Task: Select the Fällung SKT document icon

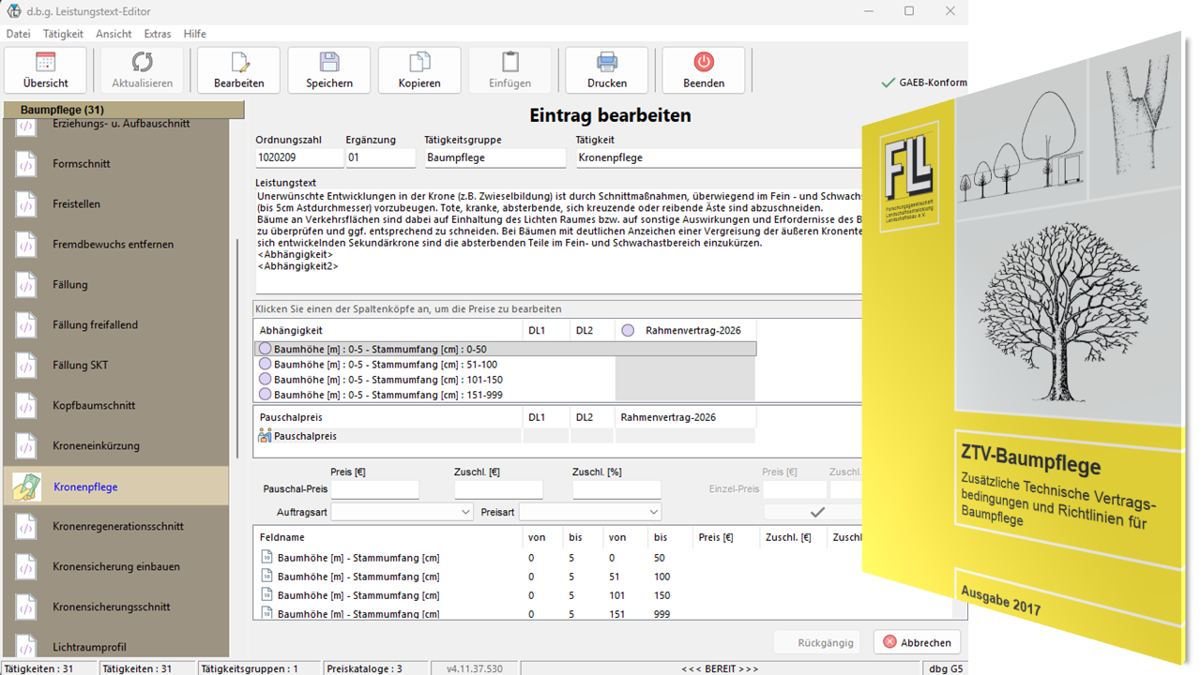Action: [26, 366]
